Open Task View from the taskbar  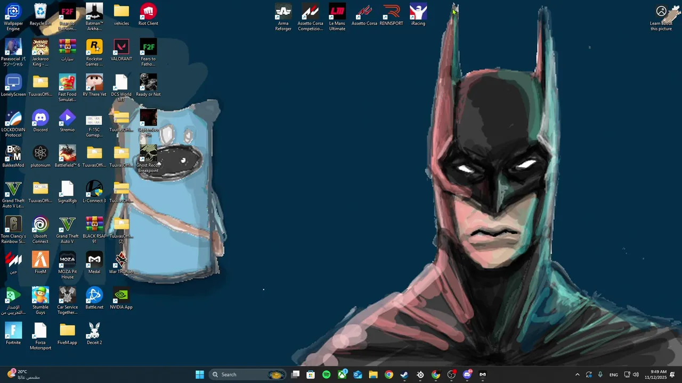coord(296,374)
